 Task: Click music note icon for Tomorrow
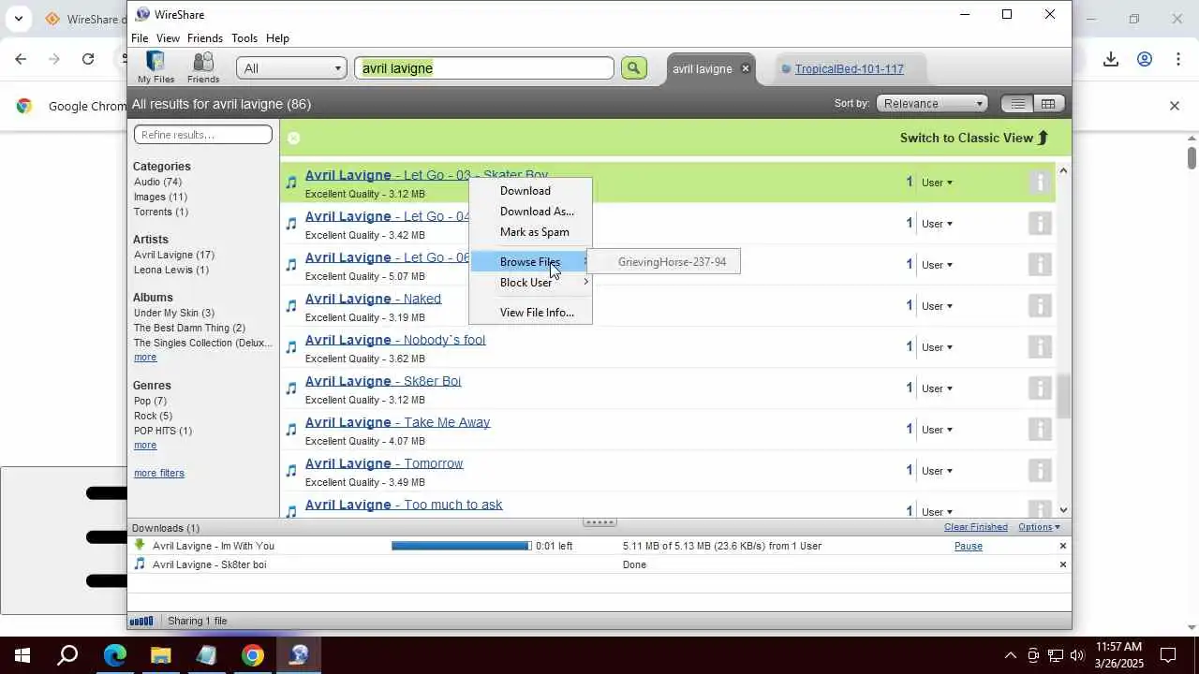[x=291, y=471]
